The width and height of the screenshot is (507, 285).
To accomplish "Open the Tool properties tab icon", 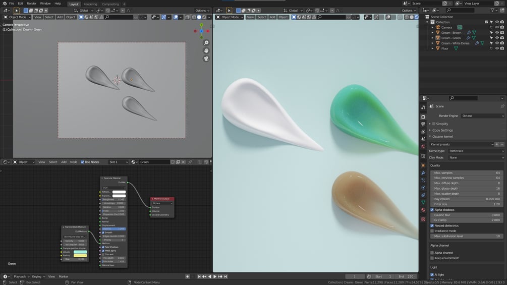I will click(x=423, y=107).
